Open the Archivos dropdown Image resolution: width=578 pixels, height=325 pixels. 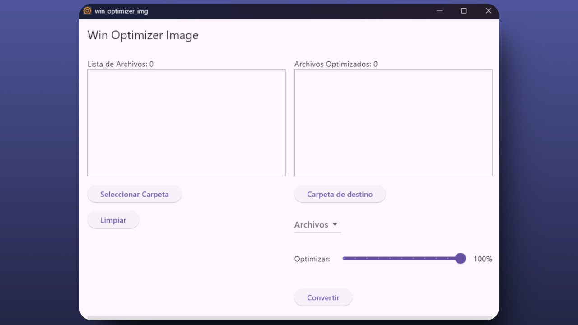tap(317, 225)
